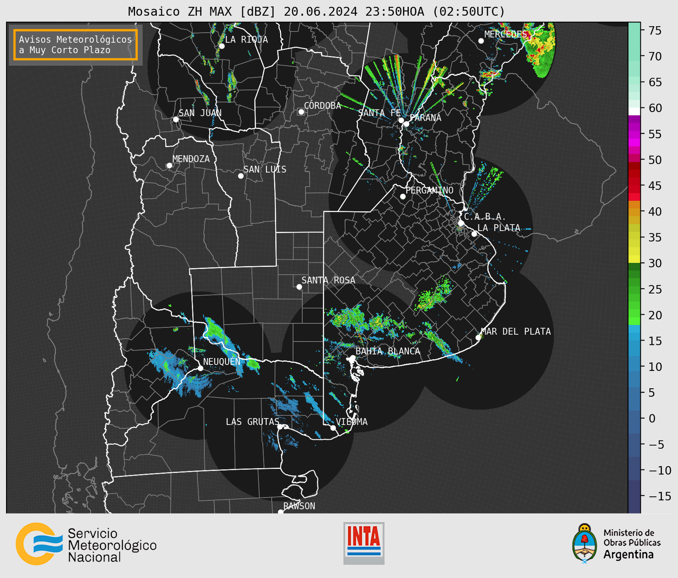Click the Santa Rosa city marker

point(299,287)
